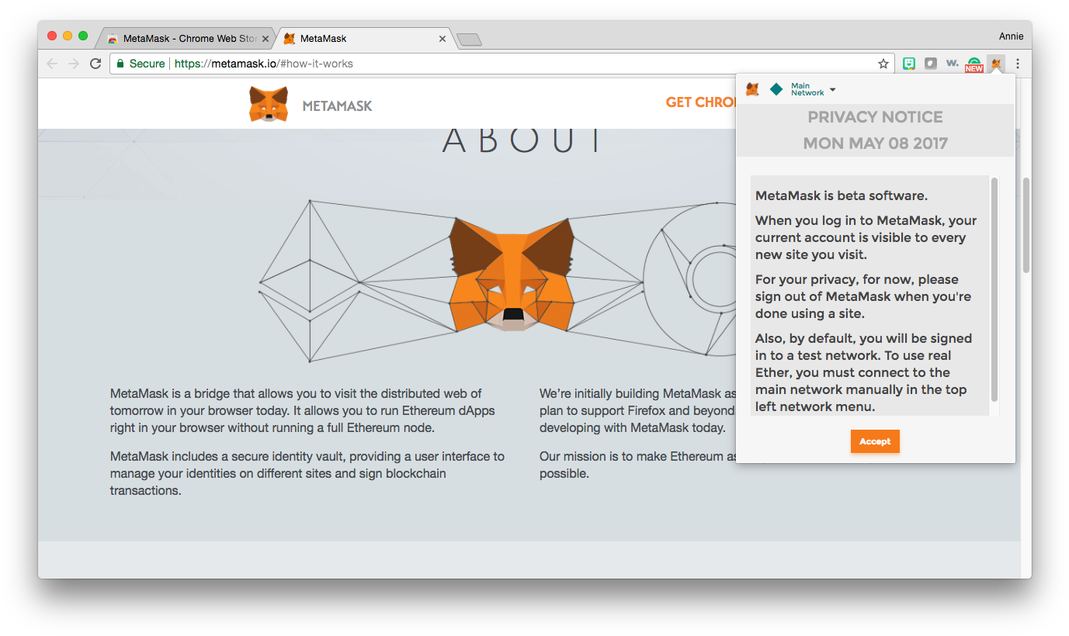Click the paragraph starting 'When you log in to MetaMask'
The height and width of the screenshot is (636, 1069).
pyautogui.click(x=866, y=237)
